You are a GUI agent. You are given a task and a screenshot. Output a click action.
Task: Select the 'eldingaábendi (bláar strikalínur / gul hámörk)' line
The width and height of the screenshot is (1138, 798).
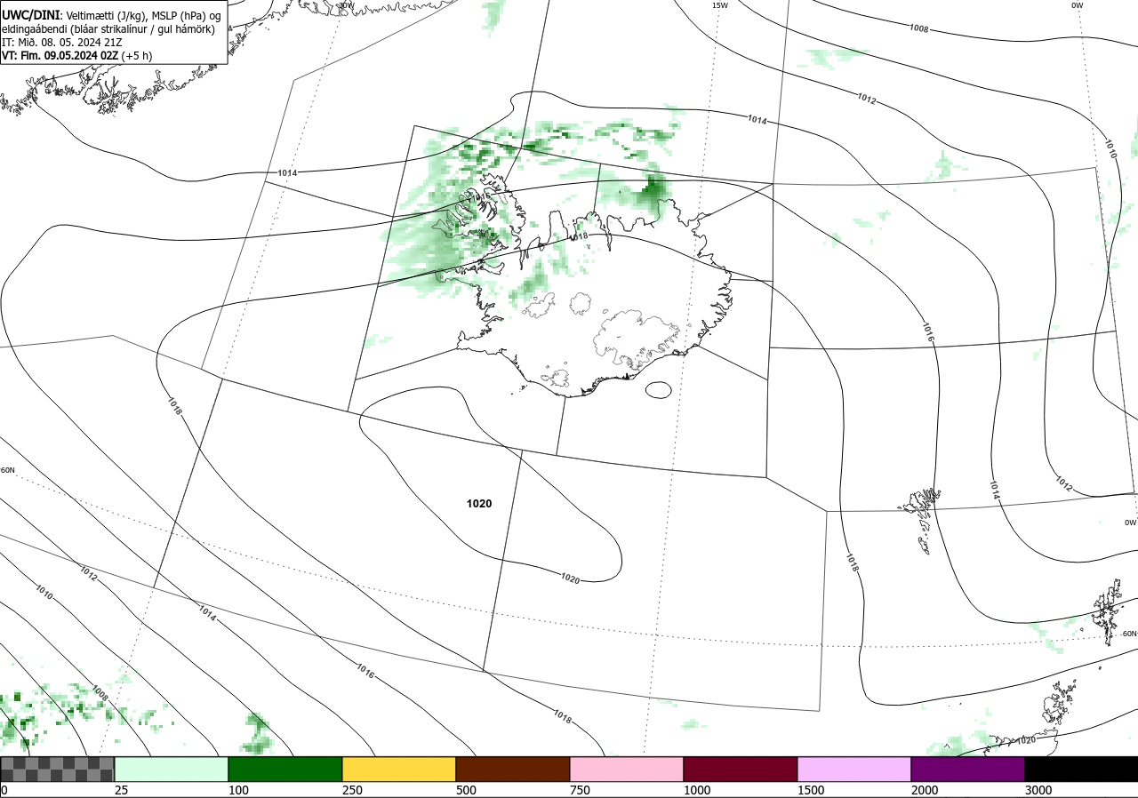[x=108, y=29]
